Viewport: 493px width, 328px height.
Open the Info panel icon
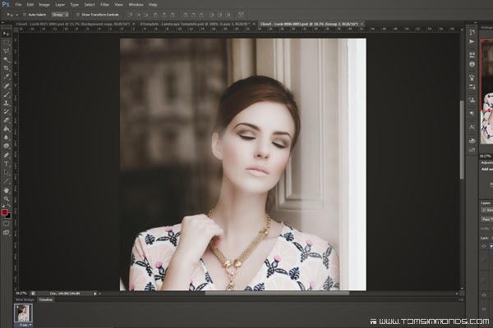pyautogui.click(x=472, y=64)
